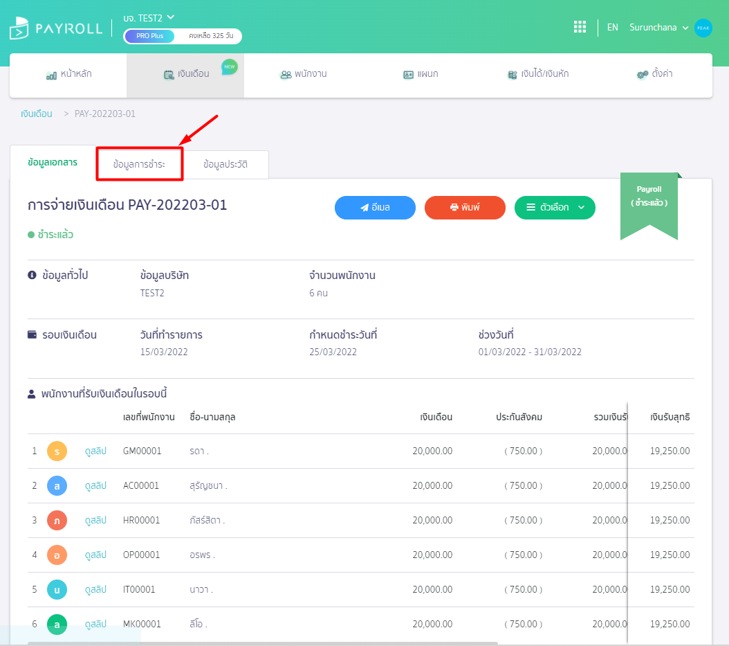Click the PEAK user avatar icon

coord(703,28)
